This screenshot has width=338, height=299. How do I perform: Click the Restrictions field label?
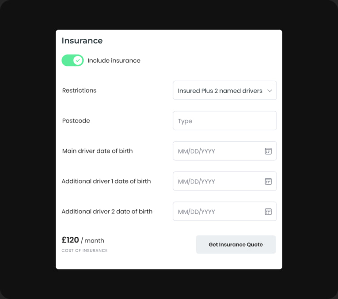click(x=79, y=90)
